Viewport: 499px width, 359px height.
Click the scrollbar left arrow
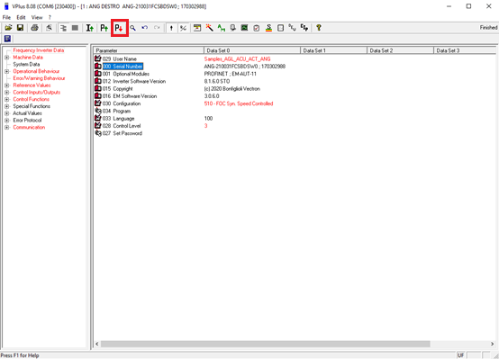(x=97, y=344)
